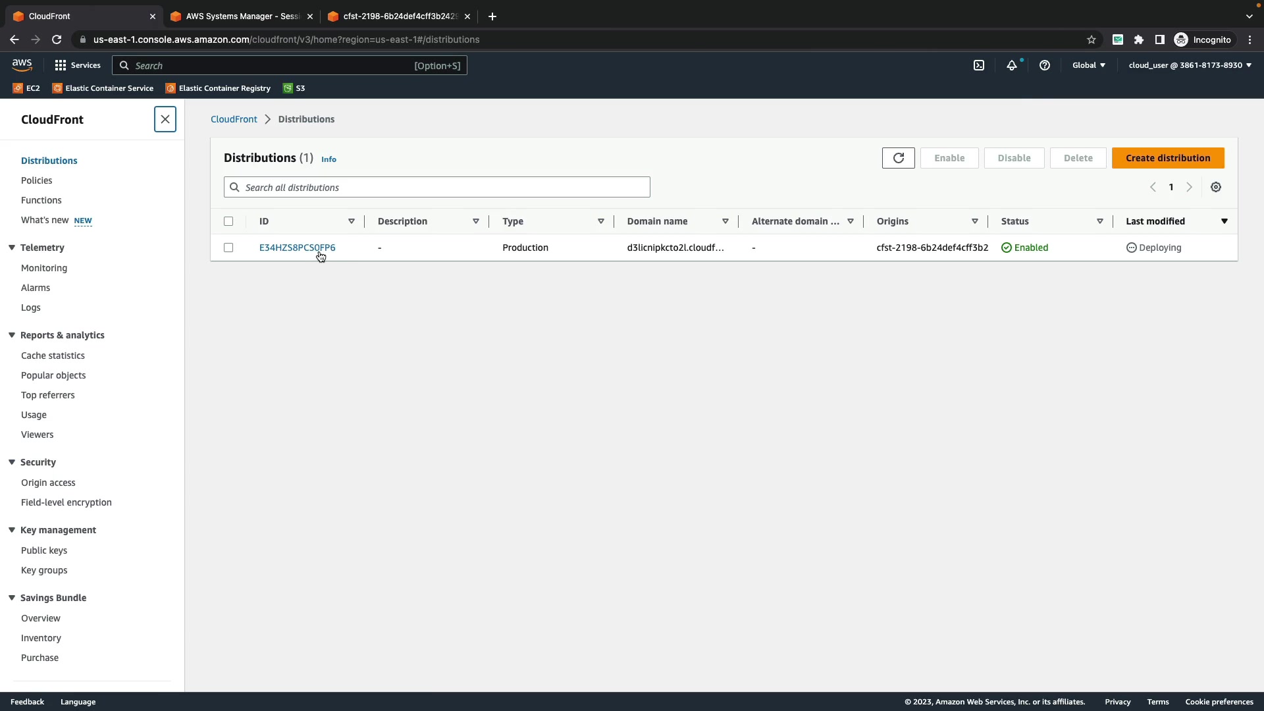This screenshot has width=1264, height=711.
Task: Collapse the Telemetry section
Action: coord(12,248)
